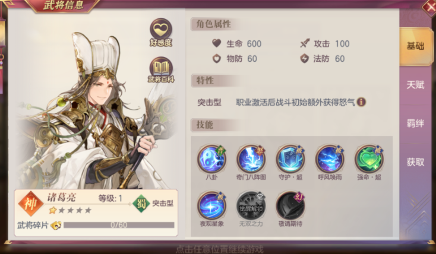Viewport: 436px width, 254px height.
Task: Click the 神 rarity badge
Action: coord(30,204)
